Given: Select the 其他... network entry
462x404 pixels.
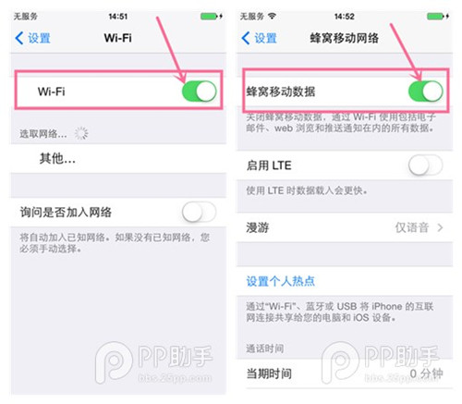Looking at the screenshot, I should [x=118, y=158].
